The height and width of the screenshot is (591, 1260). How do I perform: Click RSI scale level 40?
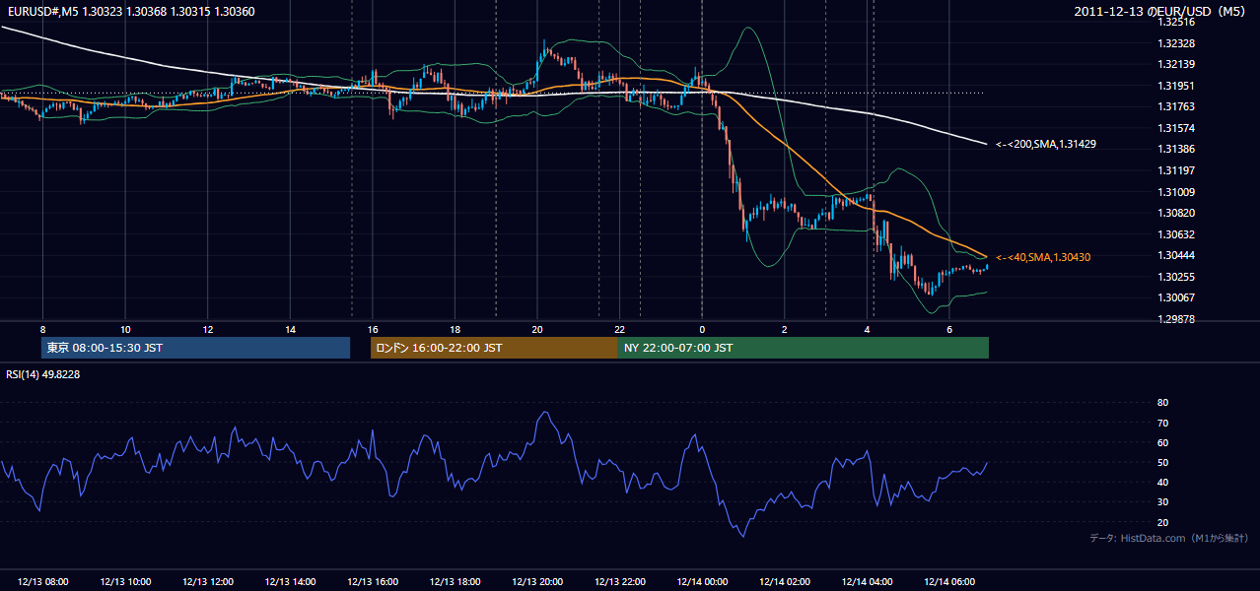coord(1162,482)
